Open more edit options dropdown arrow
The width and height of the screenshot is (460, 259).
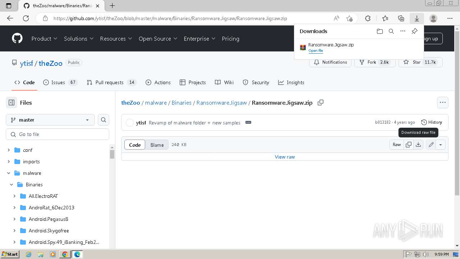coord(441,145)
